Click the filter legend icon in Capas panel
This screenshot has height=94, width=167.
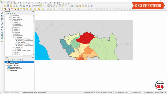(x=13, y=60)
